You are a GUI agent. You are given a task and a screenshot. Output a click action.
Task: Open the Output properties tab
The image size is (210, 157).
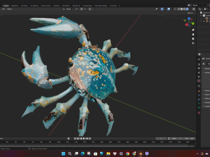click(x=199, y=68)
